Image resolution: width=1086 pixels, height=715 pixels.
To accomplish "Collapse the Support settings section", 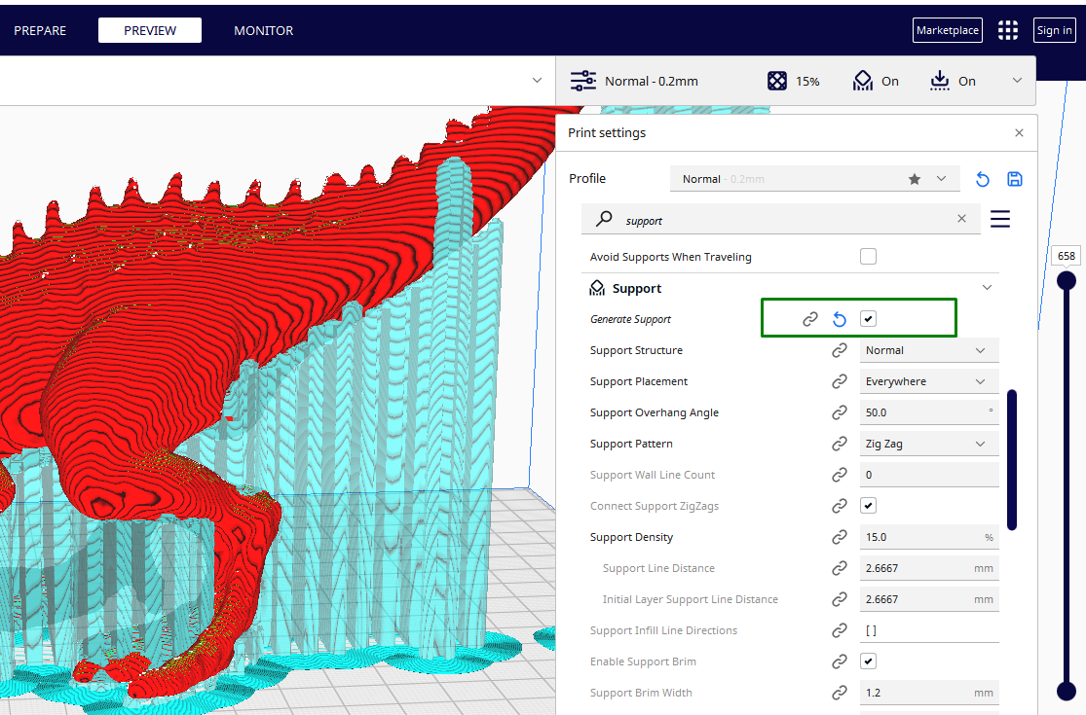I will (x=987, y=287).
